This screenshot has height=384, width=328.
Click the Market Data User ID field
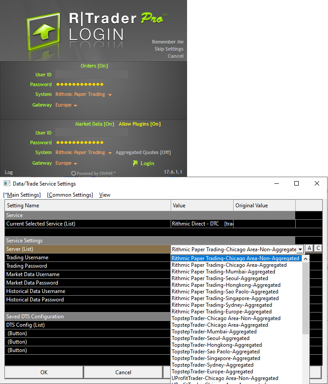[91, 132]
